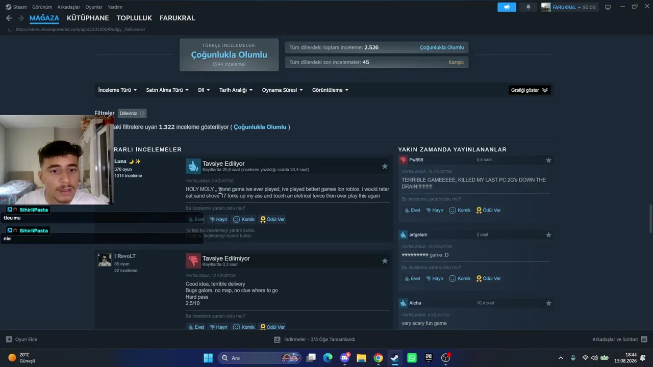
Task: Vote Hayır on RevoLT's review
Action: tap(218, 327)
